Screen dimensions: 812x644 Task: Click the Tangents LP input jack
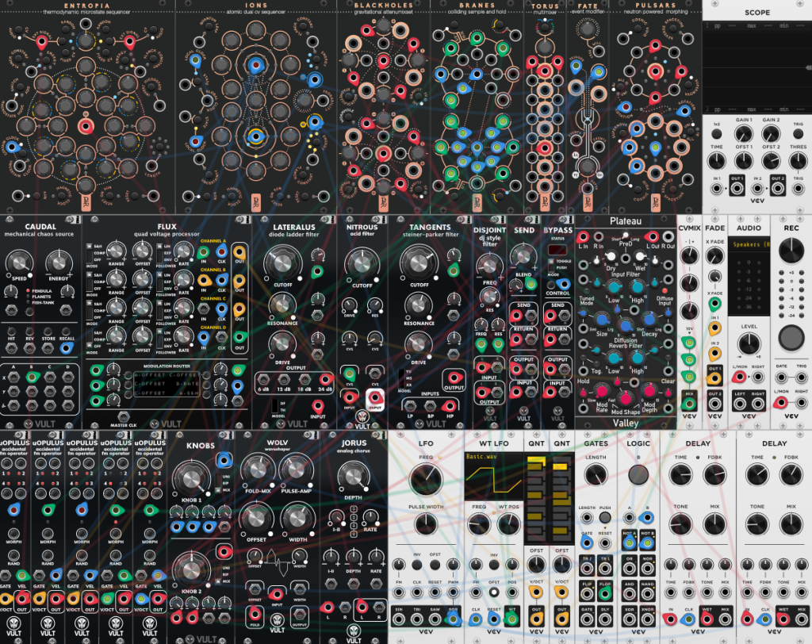(x=411, y=406)
